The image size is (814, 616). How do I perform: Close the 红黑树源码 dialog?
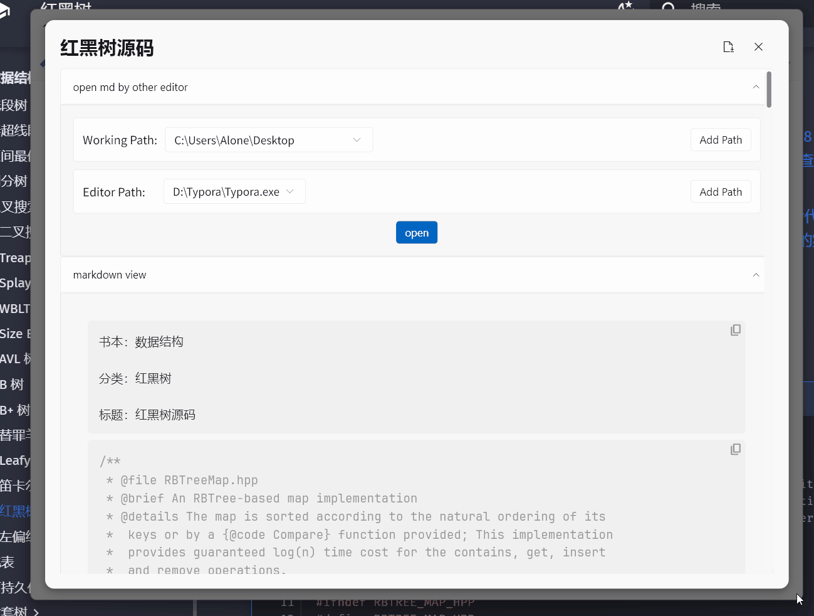click(x=758, y=47)
